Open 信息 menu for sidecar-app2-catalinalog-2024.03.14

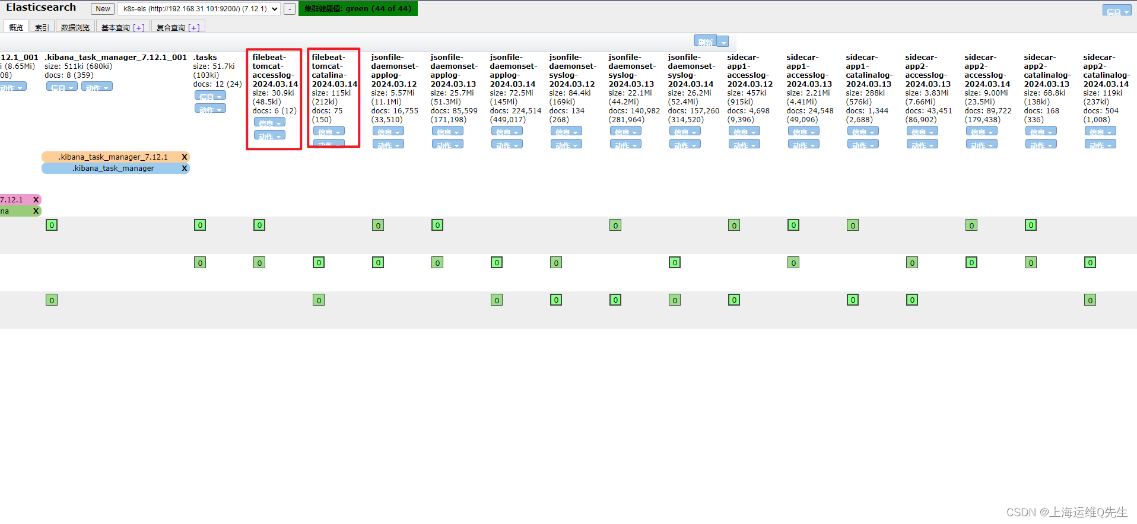(x=1100, y=131)
